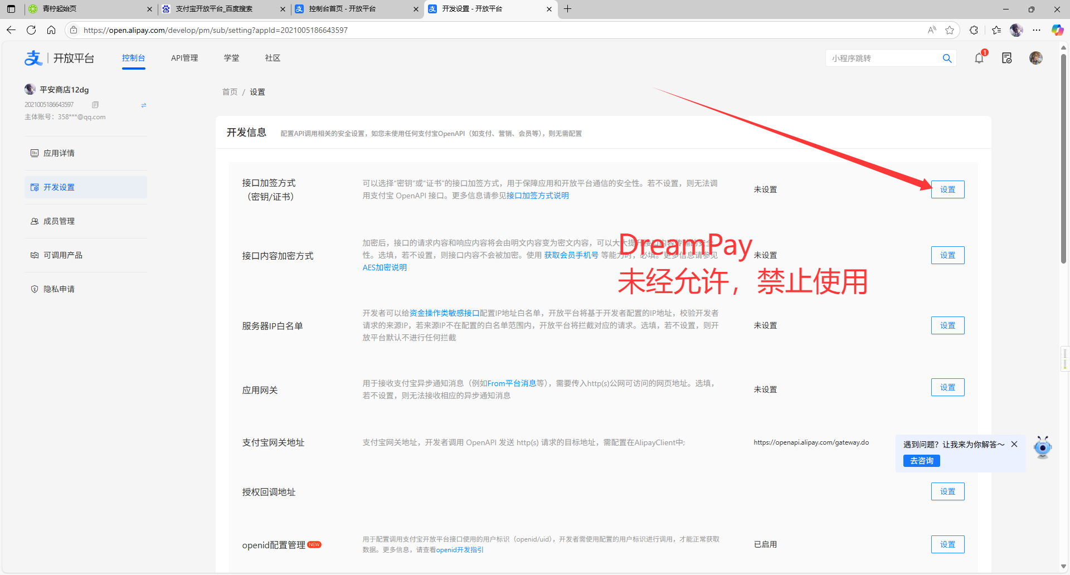Open the 接口加签方式说明 link

[537, 196]
